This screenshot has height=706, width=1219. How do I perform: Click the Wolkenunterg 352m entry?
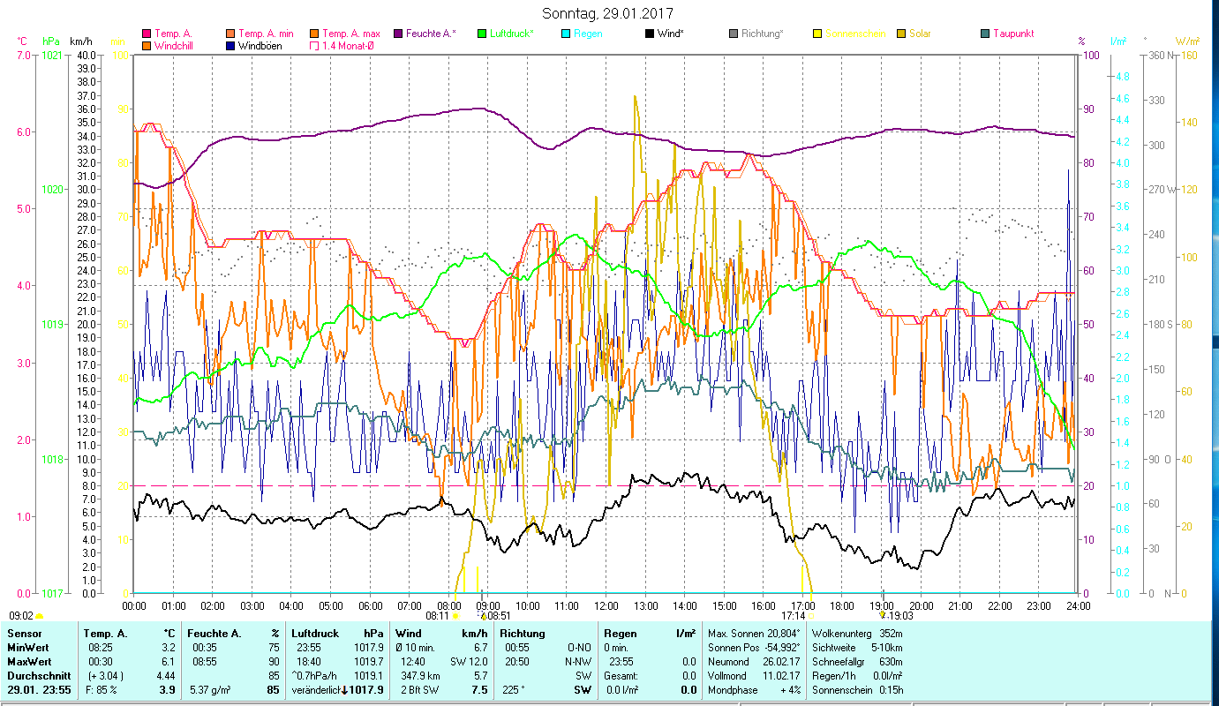tap(856, 634)
